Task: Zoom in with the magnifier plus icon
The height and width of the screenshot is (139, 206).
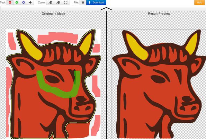Action: 50,2
